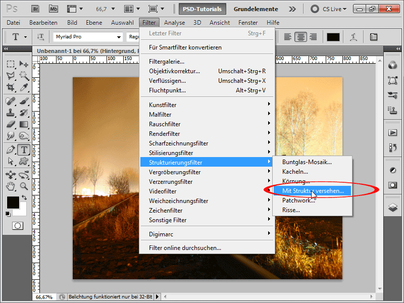Swap foreground and background colors

[24, 197]
